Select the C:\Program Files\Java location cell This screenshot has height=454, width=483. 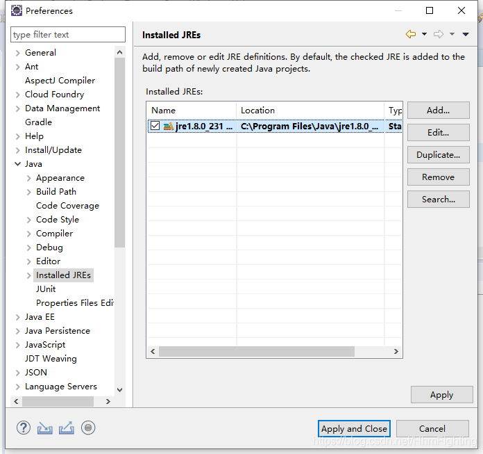310,127
